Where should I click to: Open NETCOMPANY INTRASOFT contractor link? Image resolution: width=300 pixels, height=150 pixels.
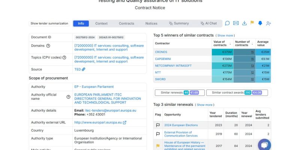pos(173,66)
